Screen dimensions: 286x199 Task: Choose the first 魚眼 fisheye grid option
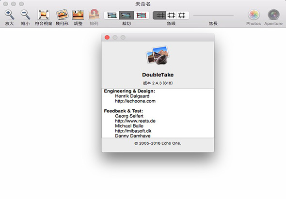(159, 15)
